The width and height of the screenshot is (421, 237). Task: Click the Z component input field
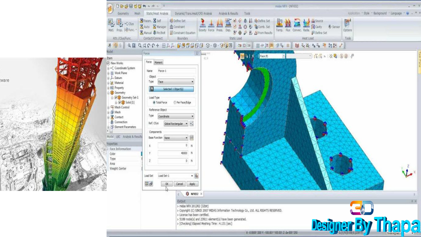pos(173,161)
